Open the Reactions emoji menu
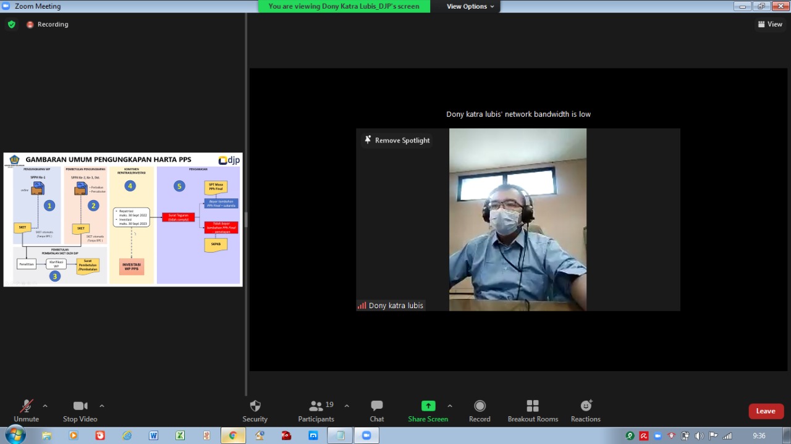The height and width of the screenshot is (444, 791). point(585,410)
